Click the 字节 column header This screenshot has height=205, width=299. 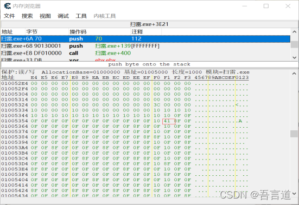47,31
